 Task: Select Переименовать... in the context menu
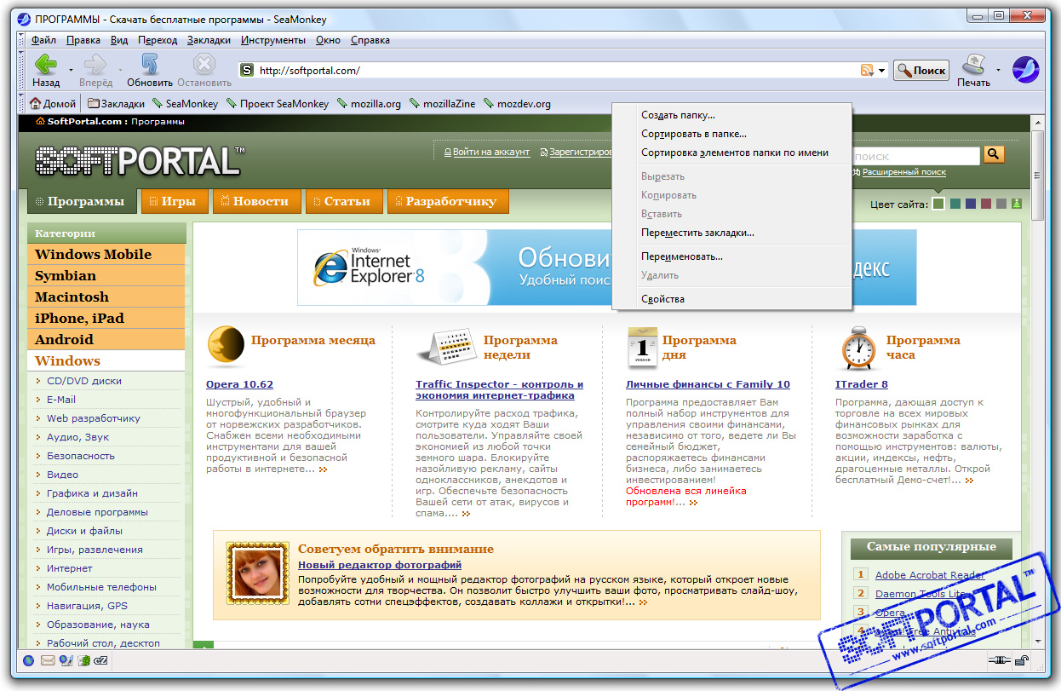click(x=731, y=256)
